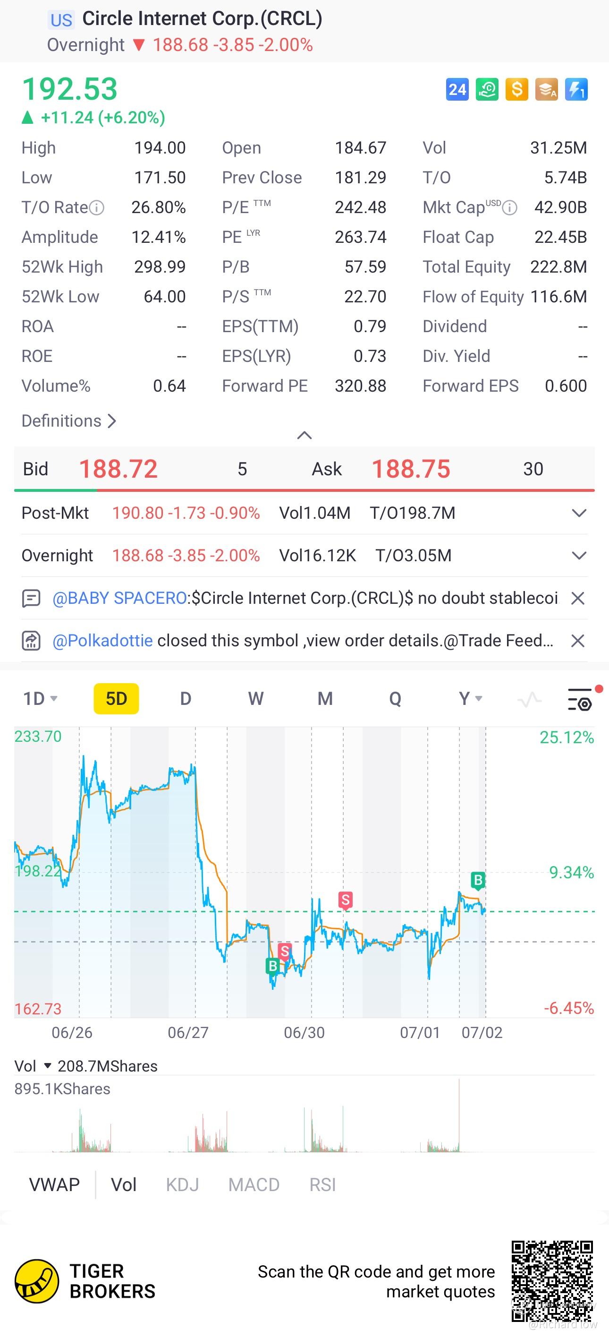
Task: Open the 1D timeframe dropdown
Action: 40,699
